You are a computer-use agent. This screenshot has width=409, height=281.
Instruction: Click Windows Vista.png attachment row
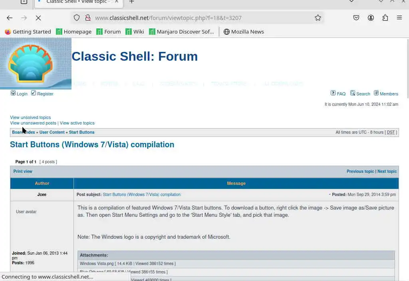(x=236, y=263)
